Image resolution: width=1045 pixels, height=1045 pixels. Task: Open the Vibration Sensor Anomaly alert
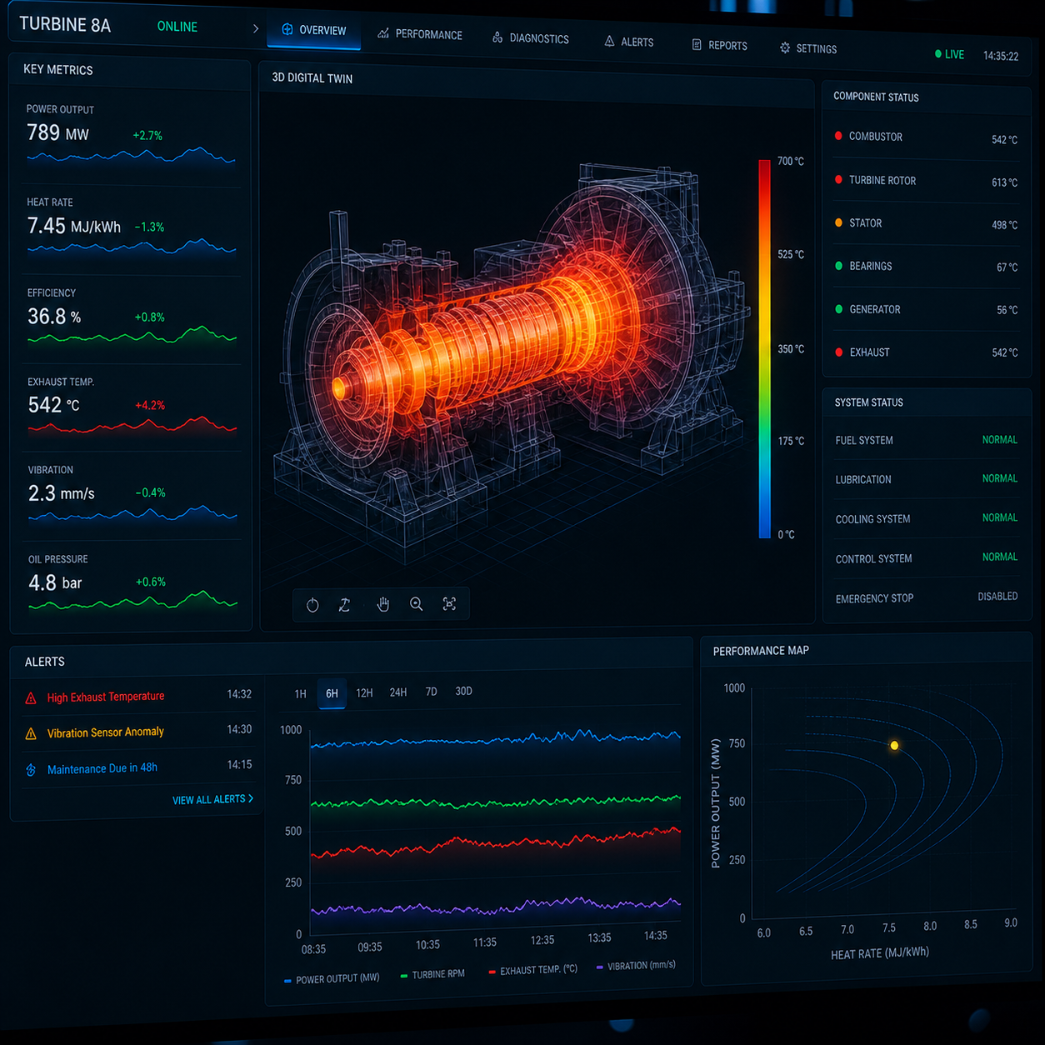[x=138, y=732]
